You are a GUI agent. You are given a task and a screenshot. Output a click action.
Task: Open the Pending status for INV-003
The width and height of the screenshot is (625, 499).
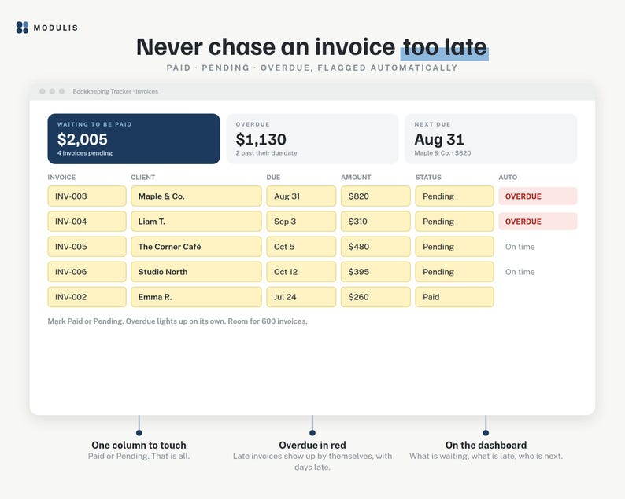click(454, 196)
